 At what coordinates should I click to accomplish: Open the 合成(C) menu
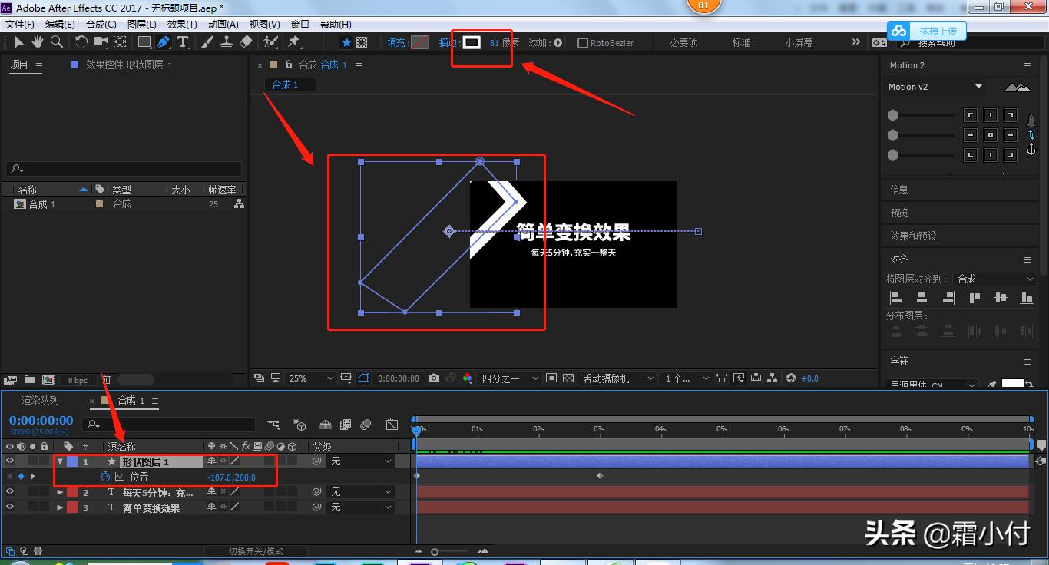[x=101, y=25]
